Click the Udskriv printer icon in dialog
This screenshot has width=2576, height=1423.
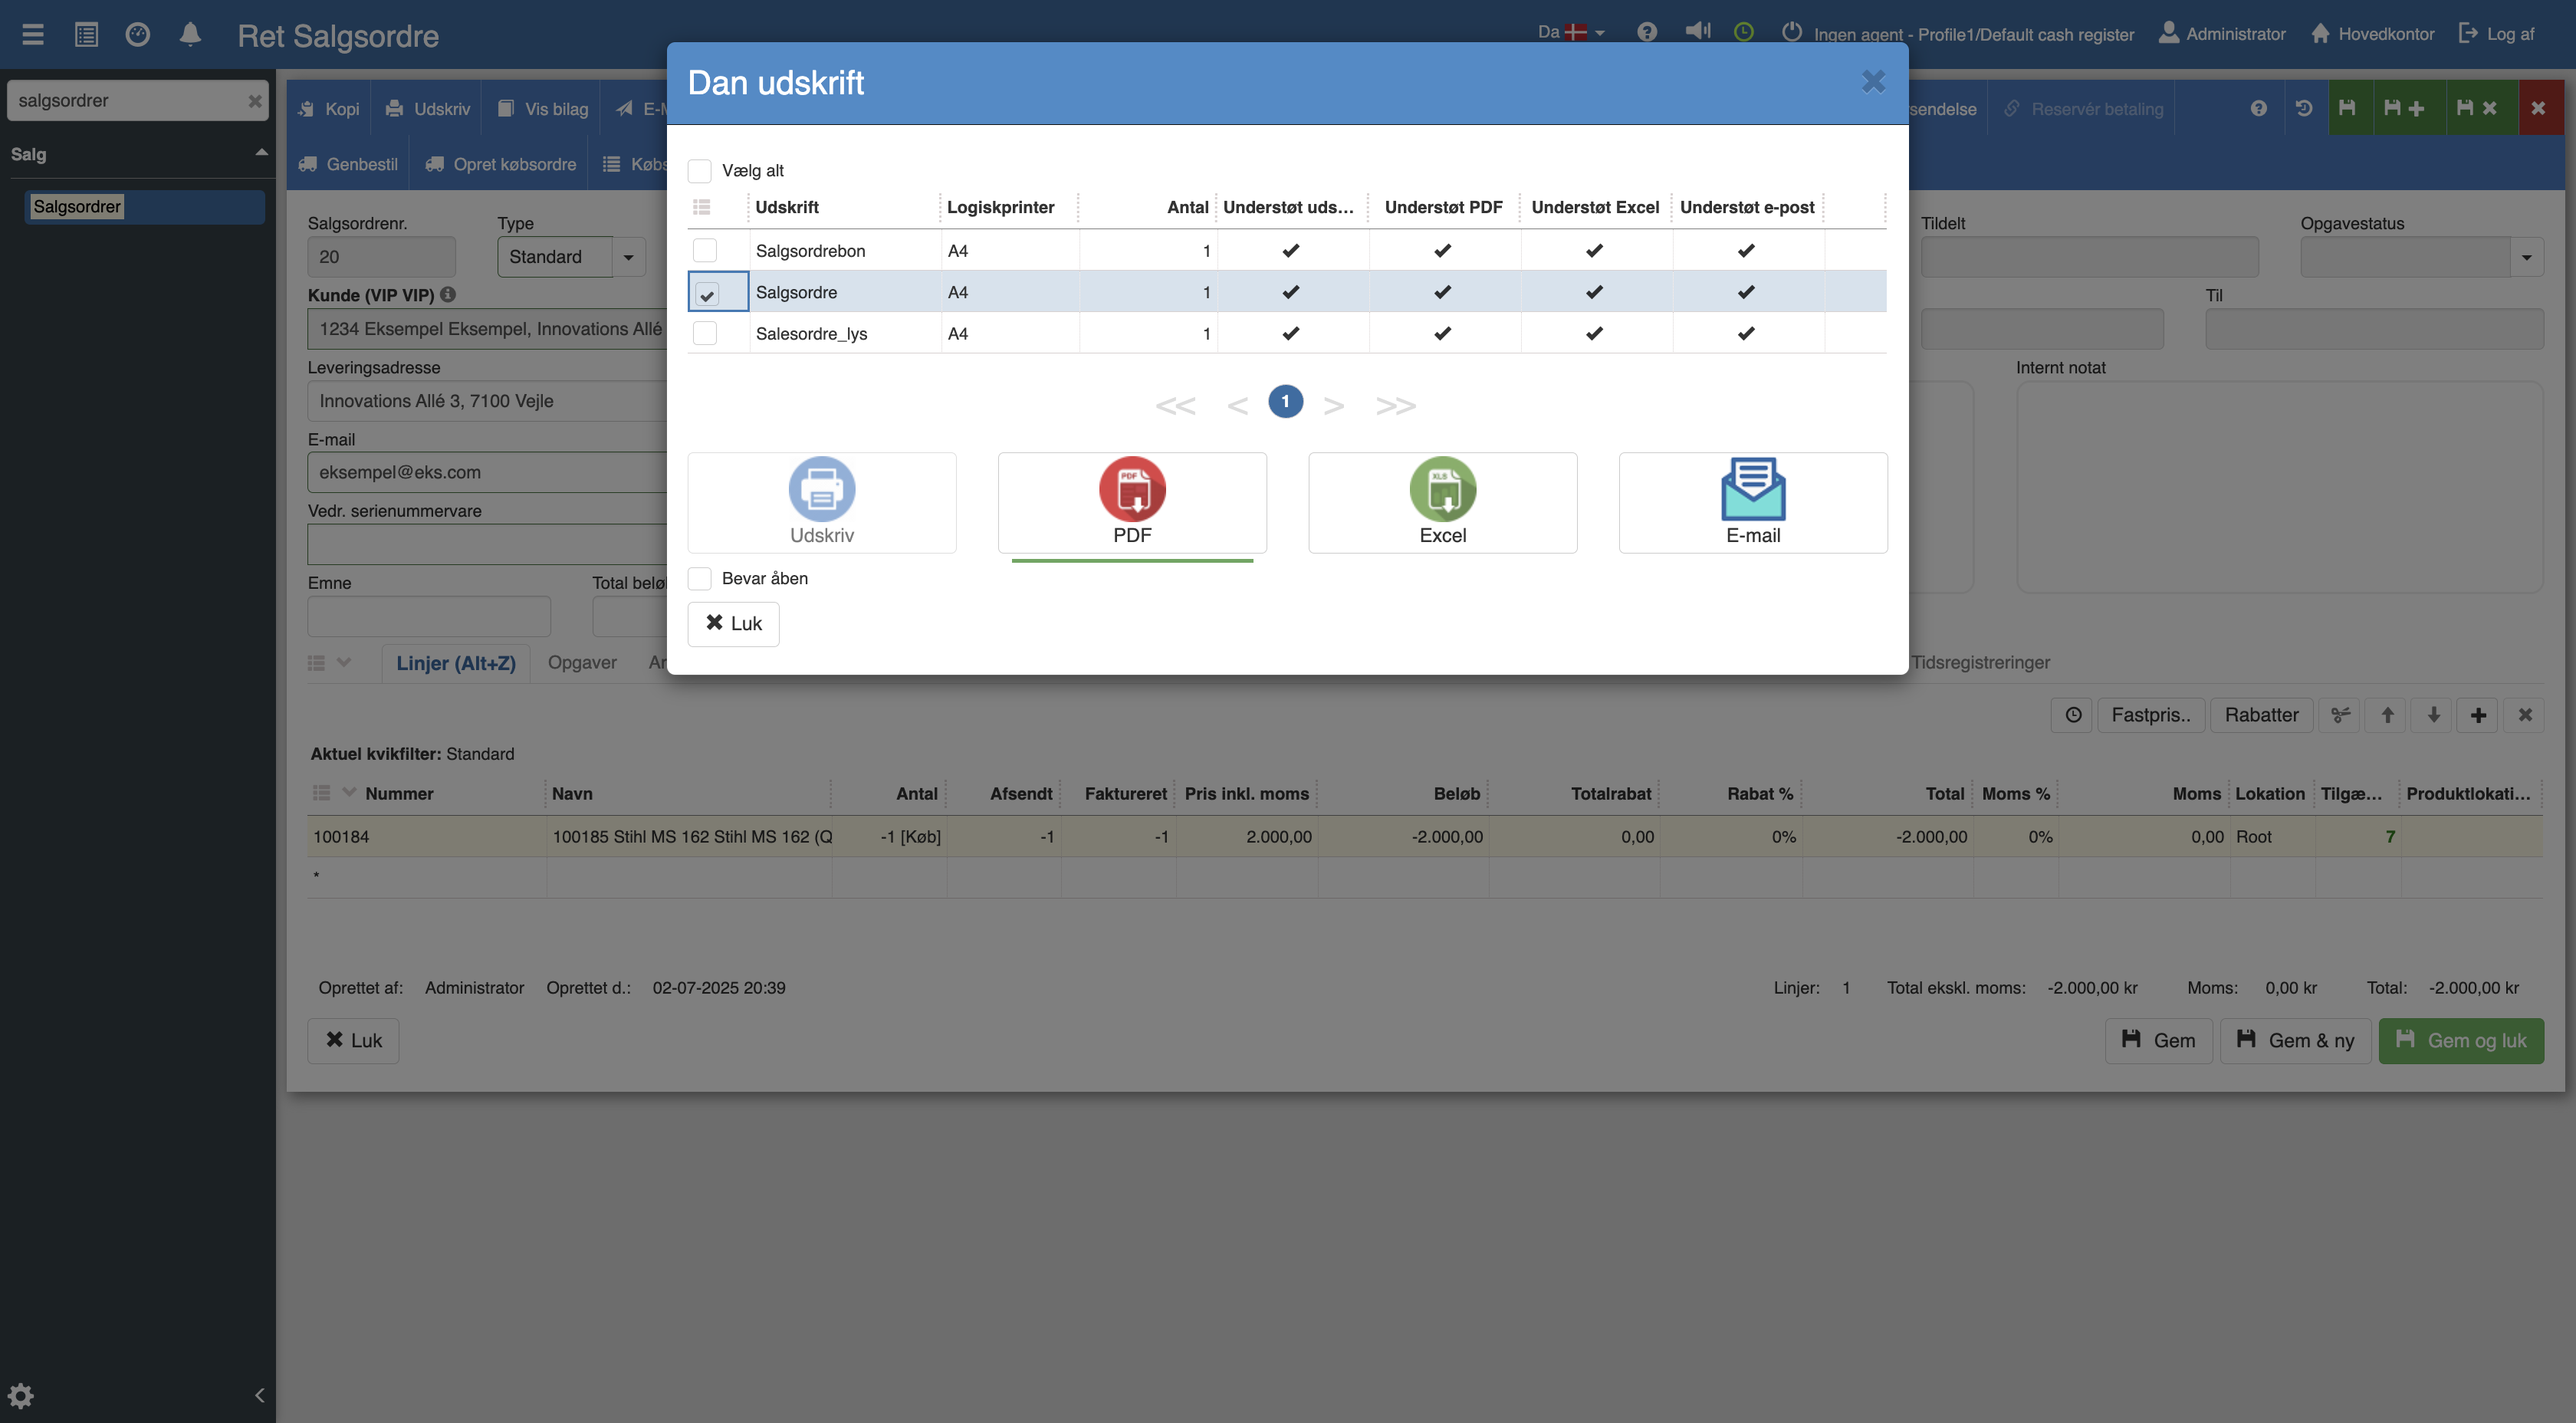point(821,489)
